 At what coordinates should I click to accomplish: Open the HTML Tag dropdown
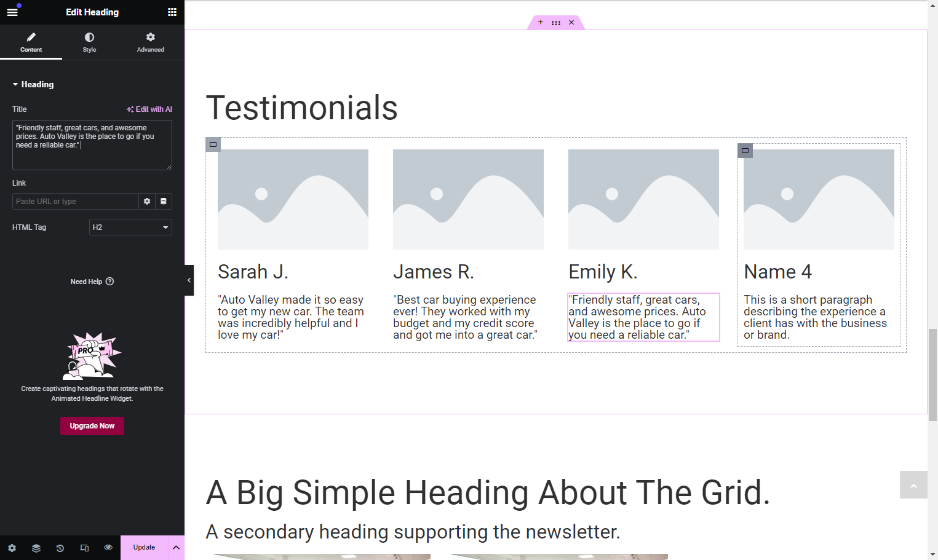(x=130, y=227)
